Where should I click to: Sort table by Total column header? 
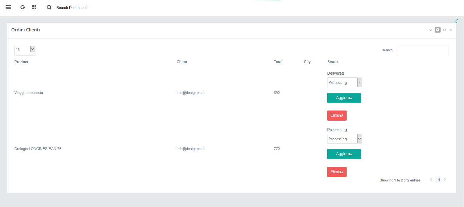coord(278,62)
